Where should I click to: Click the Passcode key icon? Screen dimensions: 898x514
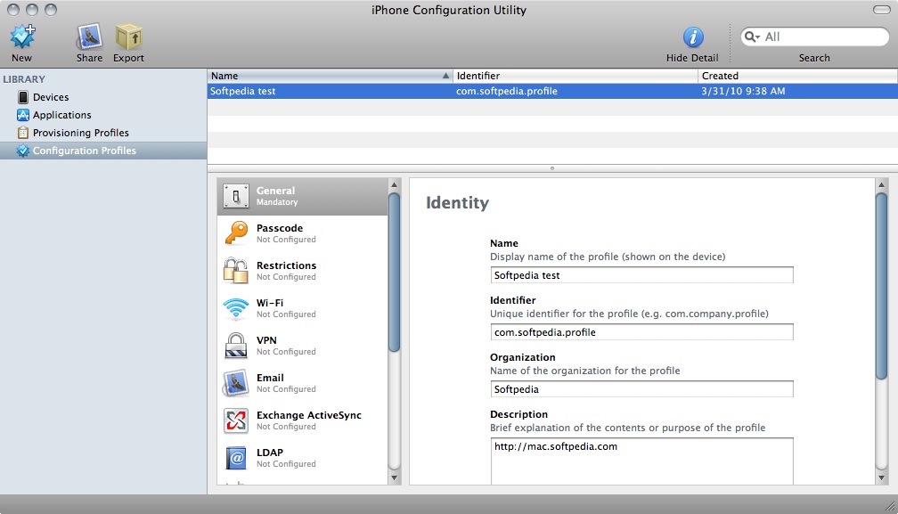pos(236,233)
